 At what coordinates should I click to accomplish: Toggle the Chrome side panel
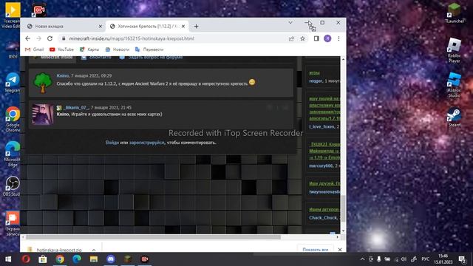(316, 38)
